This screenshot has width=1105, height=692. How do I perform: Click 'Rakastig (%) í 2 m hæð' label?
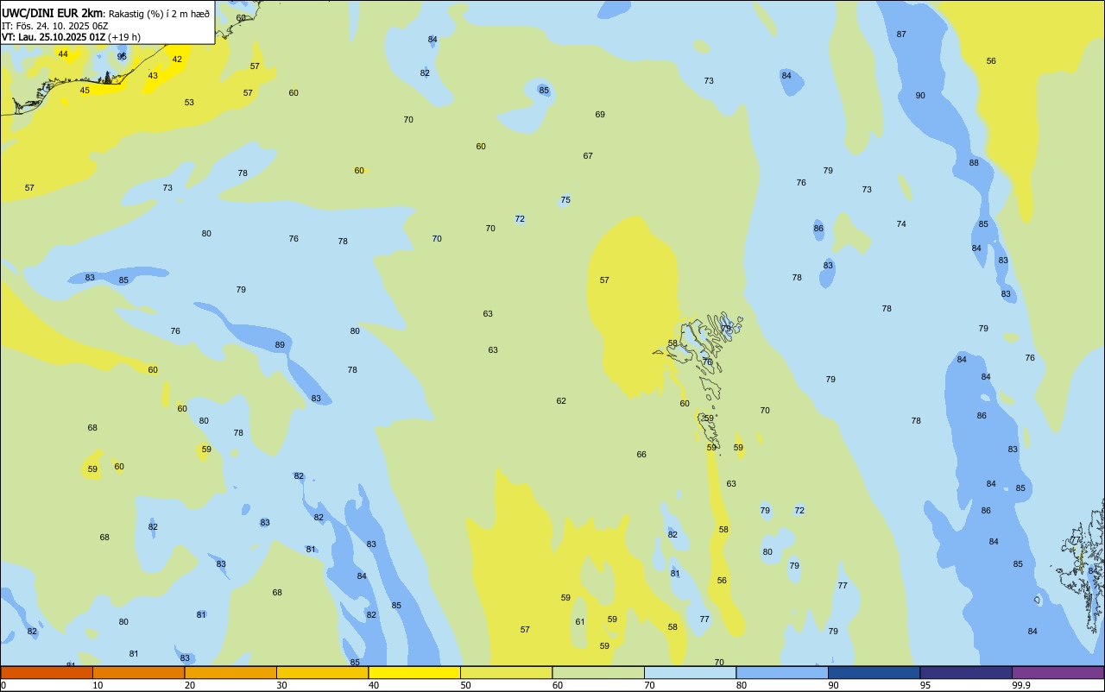159,13
